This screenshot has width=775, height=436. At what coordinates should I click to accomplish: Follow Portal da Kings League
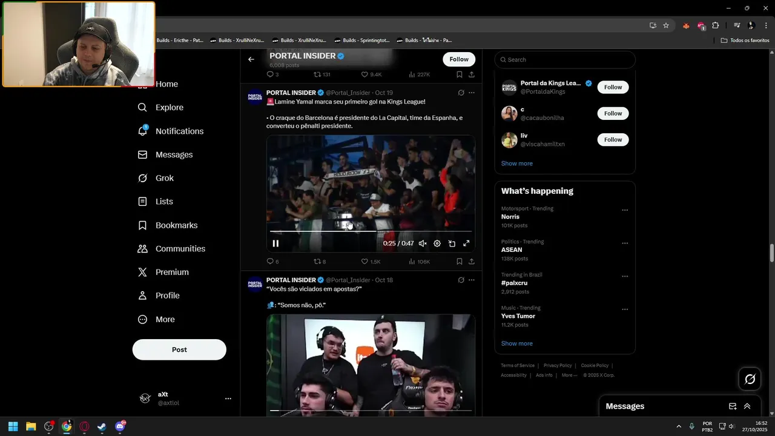click(613, 87)
